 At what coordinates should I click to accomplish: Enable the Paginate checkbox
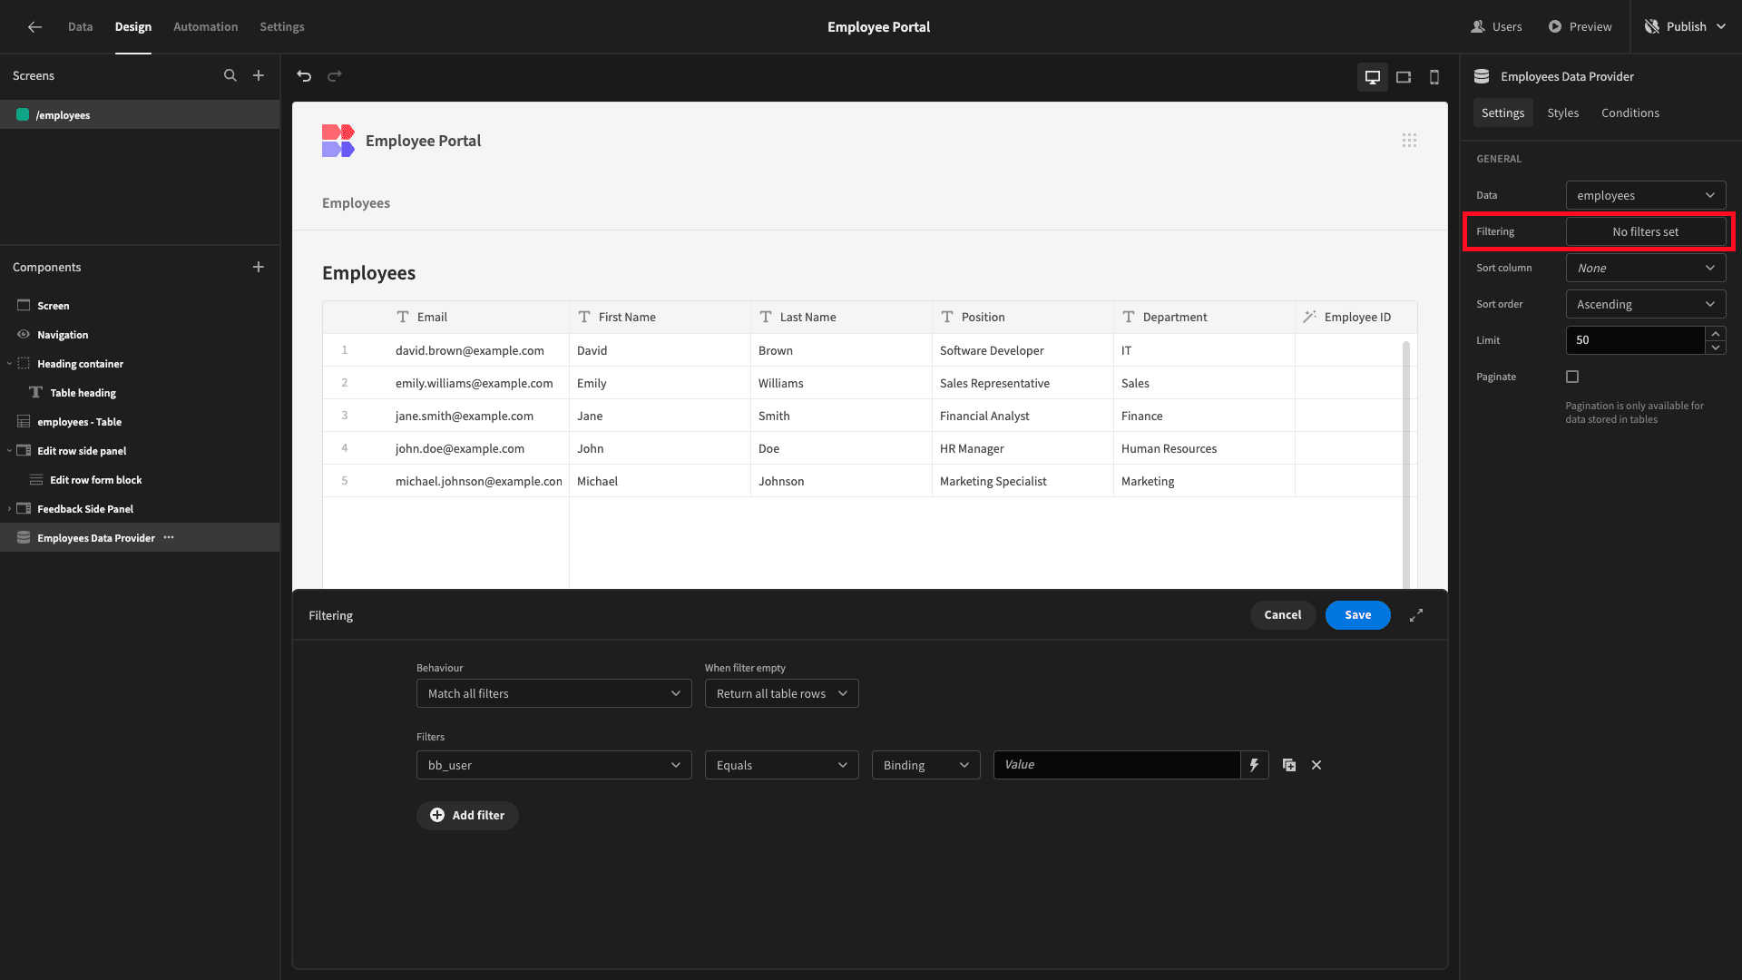pos(1572,377)
